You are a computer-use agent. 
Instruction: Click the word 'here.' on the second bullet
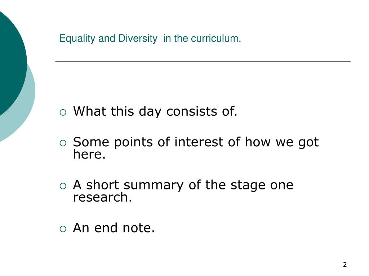[x=89, y=155]
